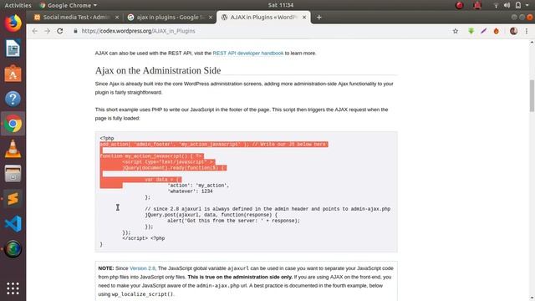Click the purple pen extension icon
This screenshot has width=535, height=301.
[x=483, y=31]
